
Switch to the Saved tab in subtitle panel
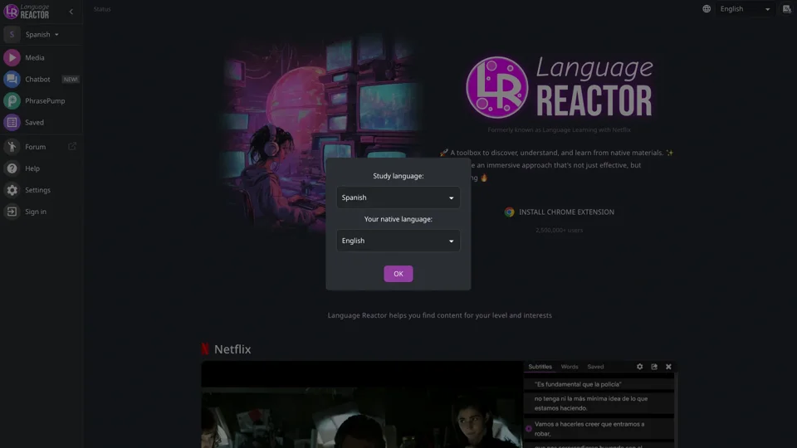pyautogui.click(x=595, y=367)
